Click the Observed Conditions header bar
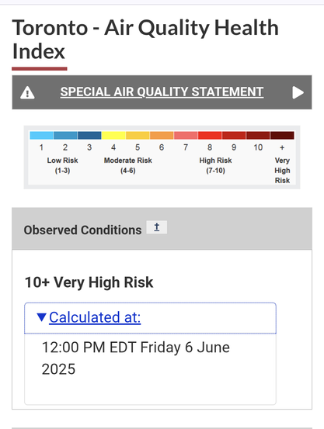The image size is (324, 429). pyautogui.click(x=162, y=228)
